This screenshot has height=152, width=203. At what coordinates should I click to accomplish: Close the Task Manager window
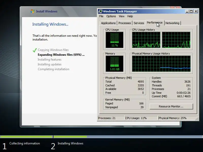(x=196, y=11)
